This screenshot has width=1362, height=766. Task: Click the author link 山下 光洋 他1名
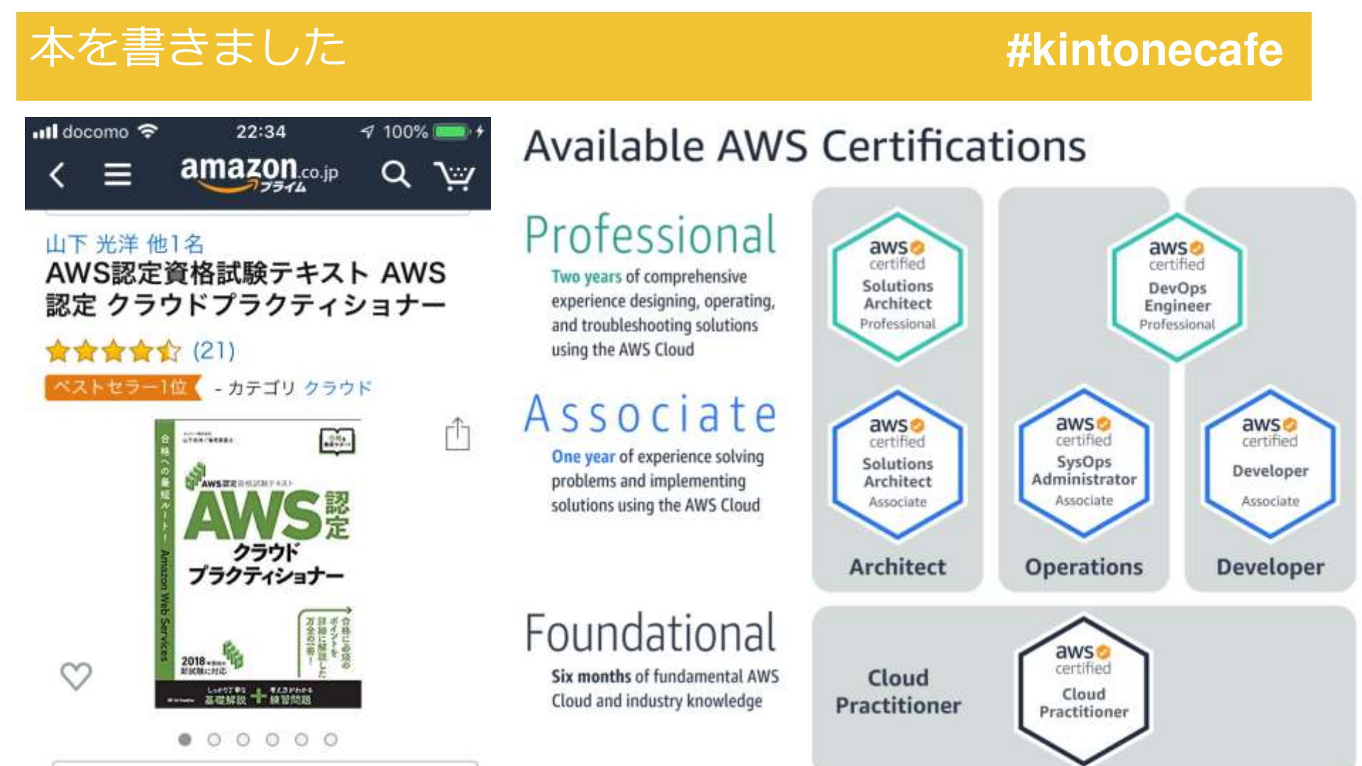(x=125, y=244)
